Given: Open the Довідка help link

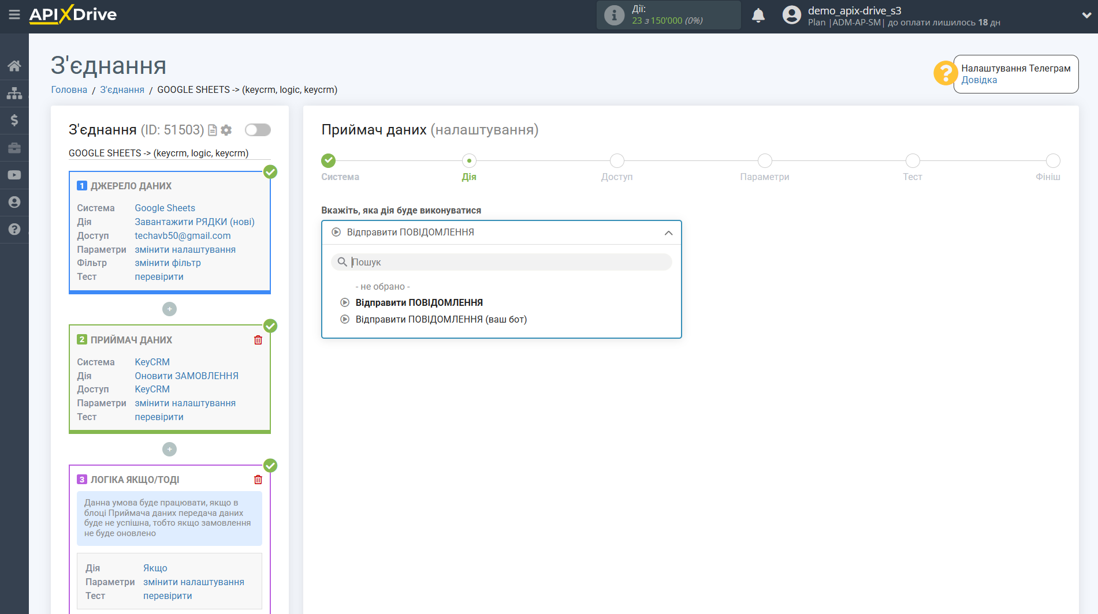Looking at the screenshot, I should (979, 80).
